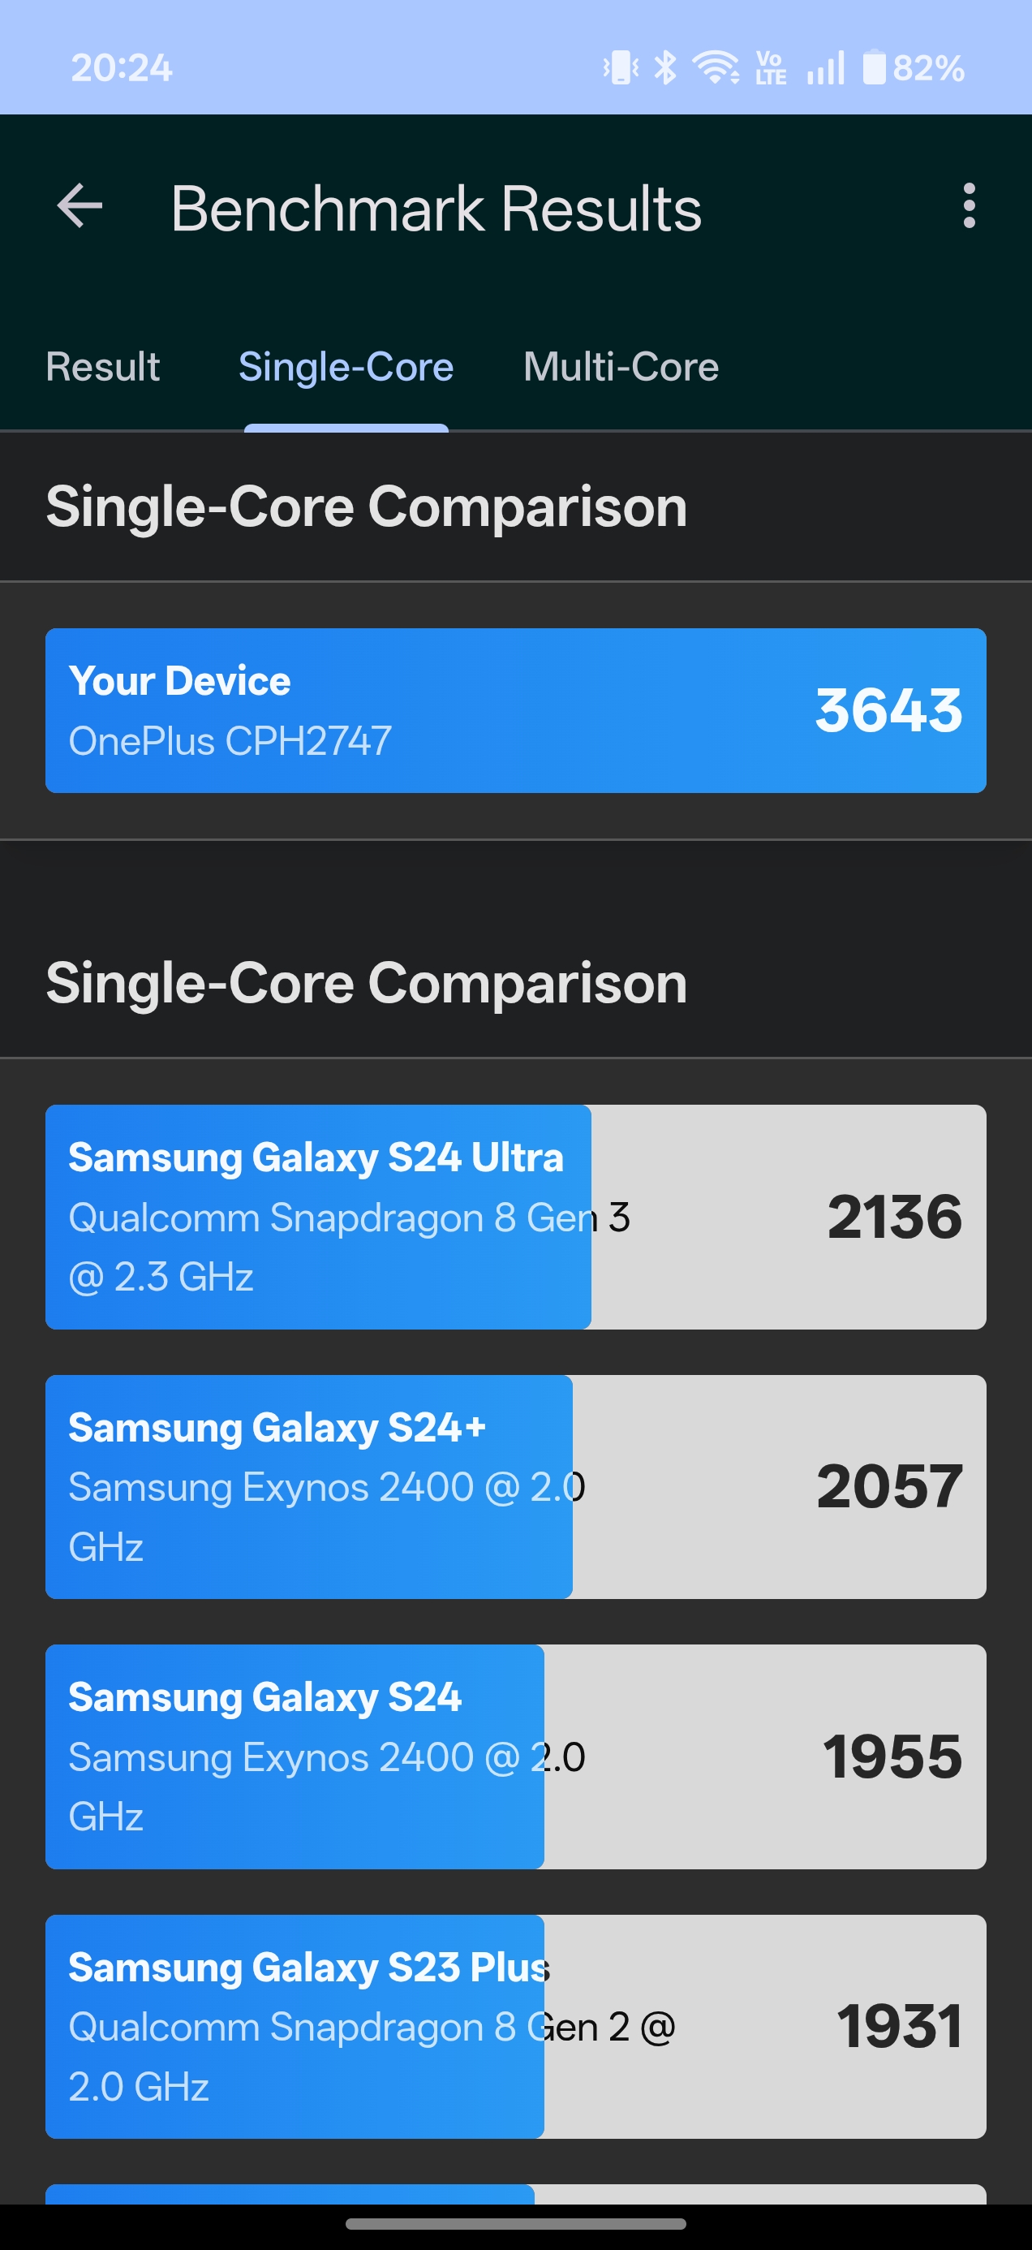Tap the Samsung Galaxy S24 score bar
The width and height of the screenshot is (1032, 2250).
point(515,1756)
